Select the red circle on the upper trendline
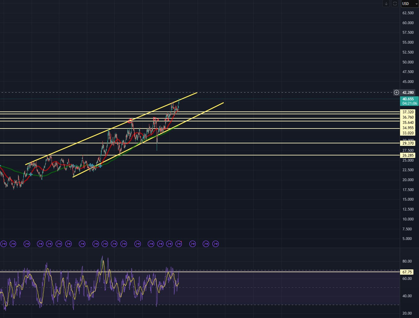This screenshot has width=419, height=318. click(x=130, y=120)
